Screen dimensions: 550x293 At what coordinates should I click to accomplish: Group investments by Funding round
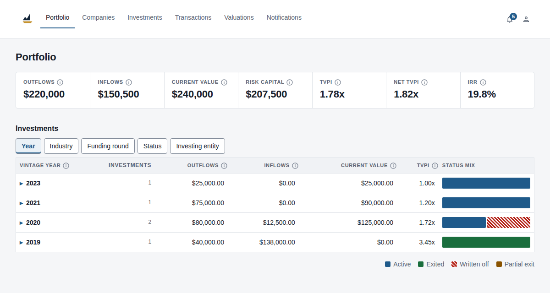(108, 146)
